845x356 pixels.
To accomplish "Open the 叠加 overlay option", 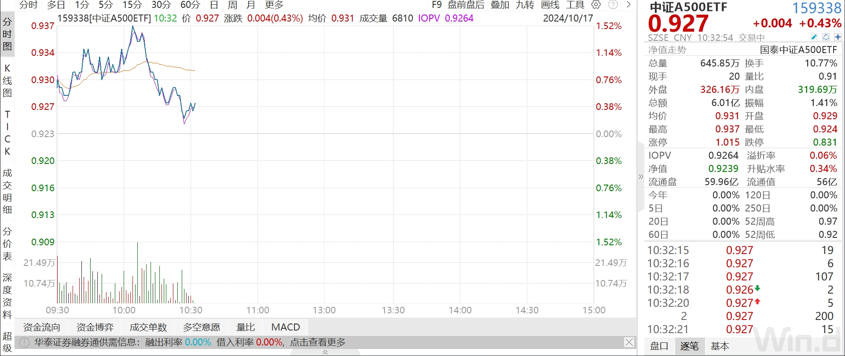I will (x=500, y=5).
